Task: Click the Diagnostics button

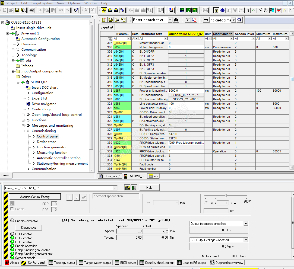Action: click(29, 228)
